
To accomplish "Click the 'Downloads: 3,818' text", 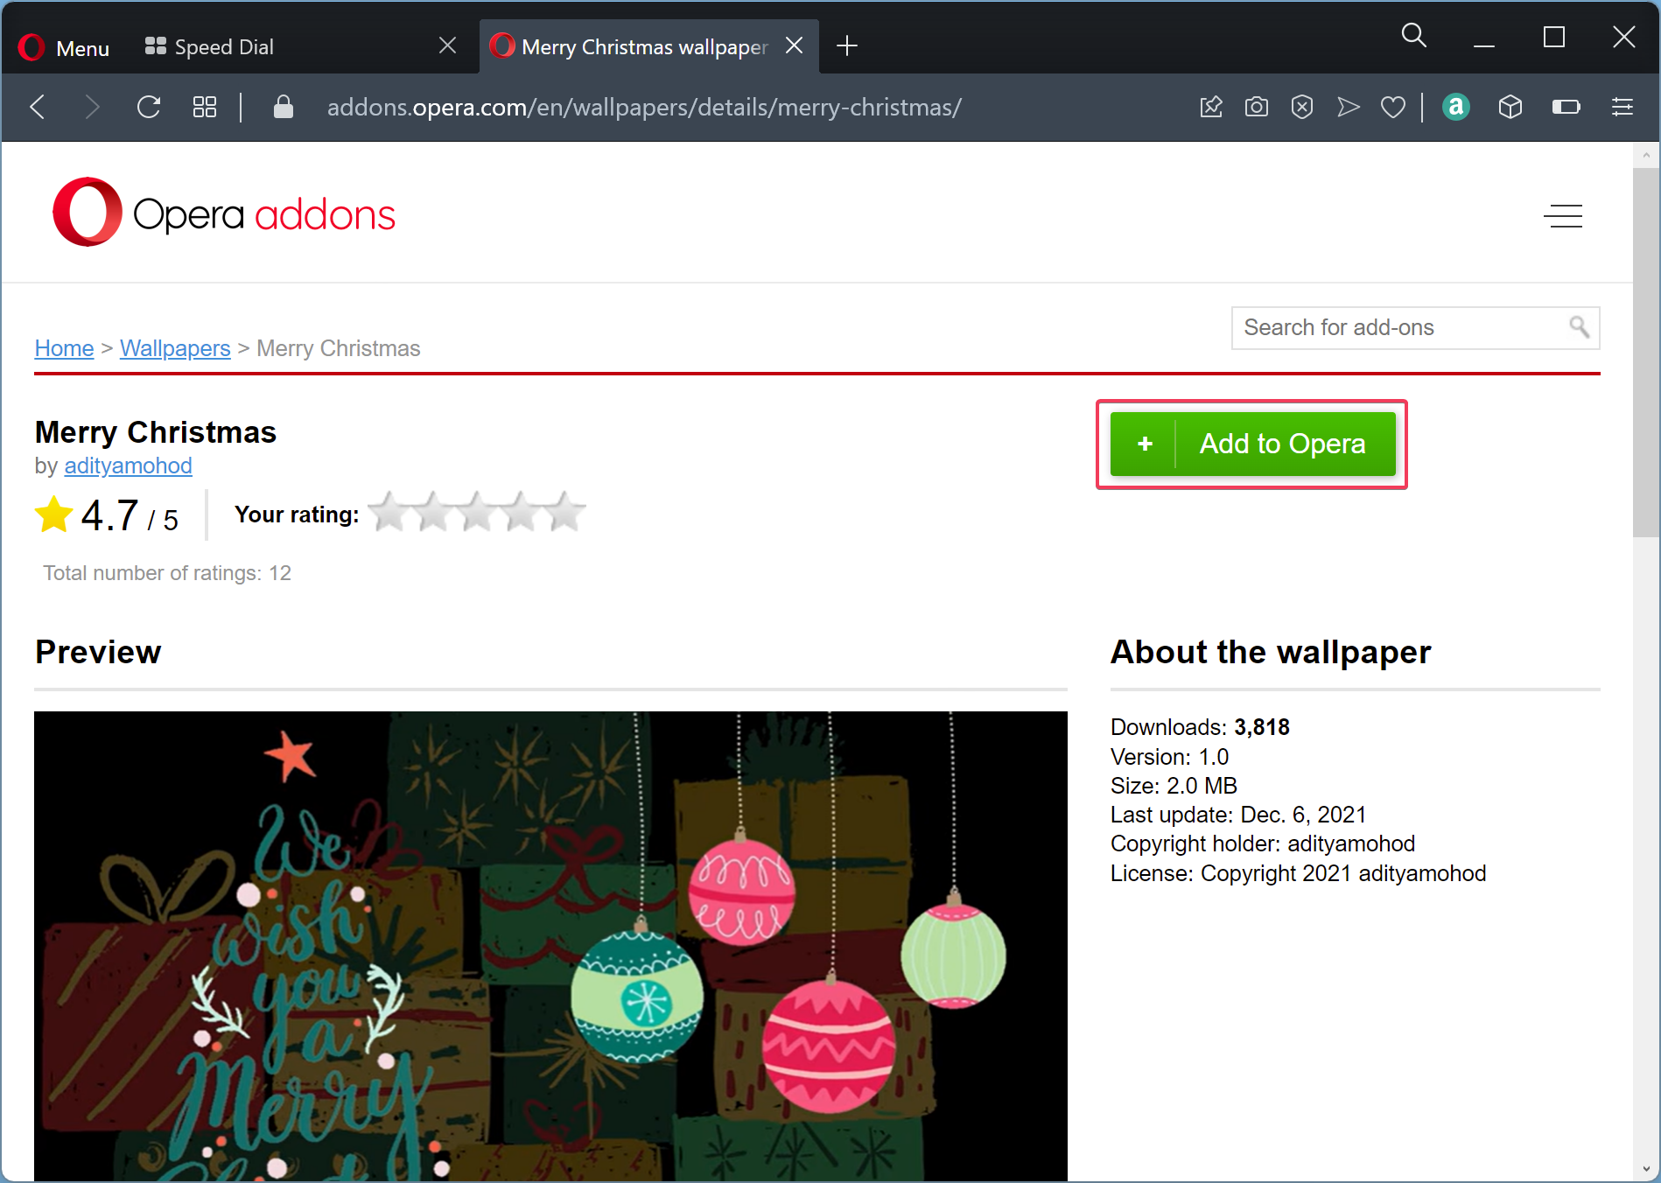I will [1200, 727].
